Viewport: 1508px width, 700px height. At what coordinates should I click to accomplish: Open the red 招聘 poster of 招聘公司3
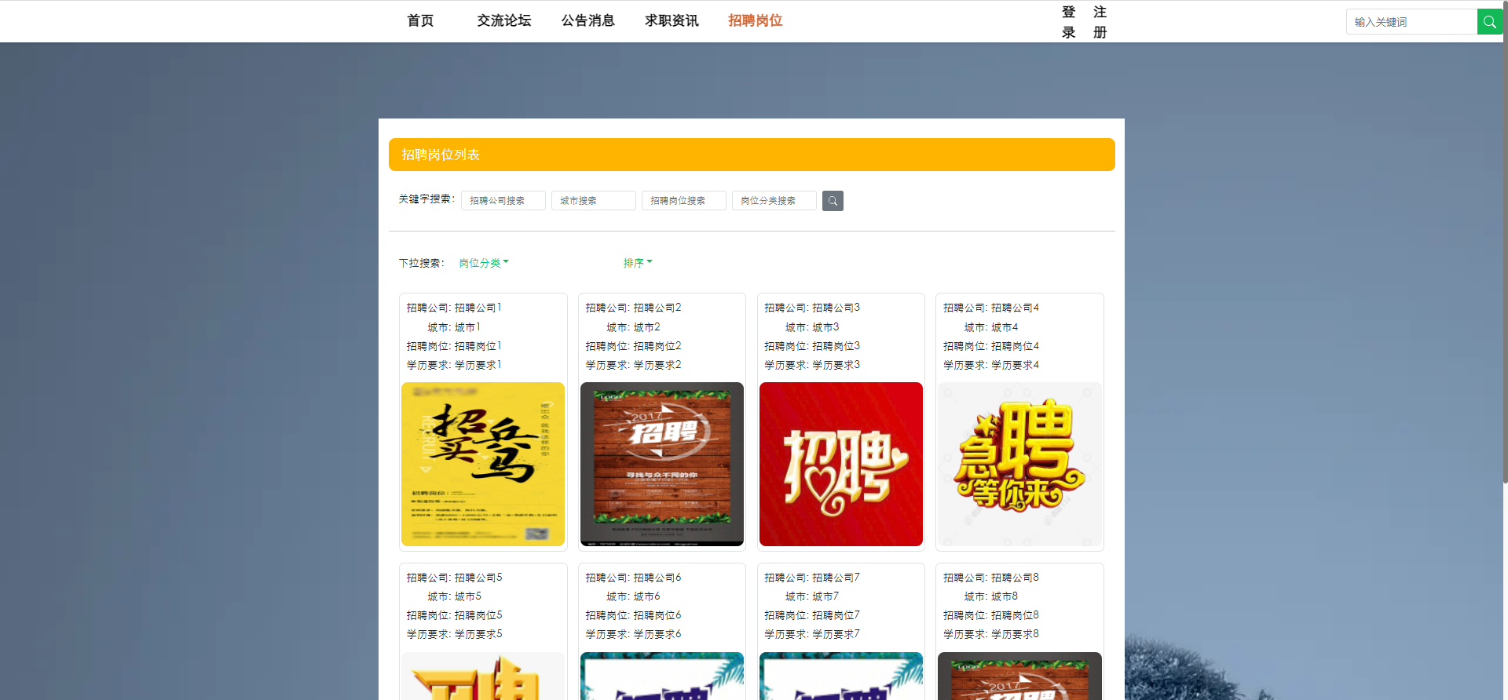pos(841,464)
